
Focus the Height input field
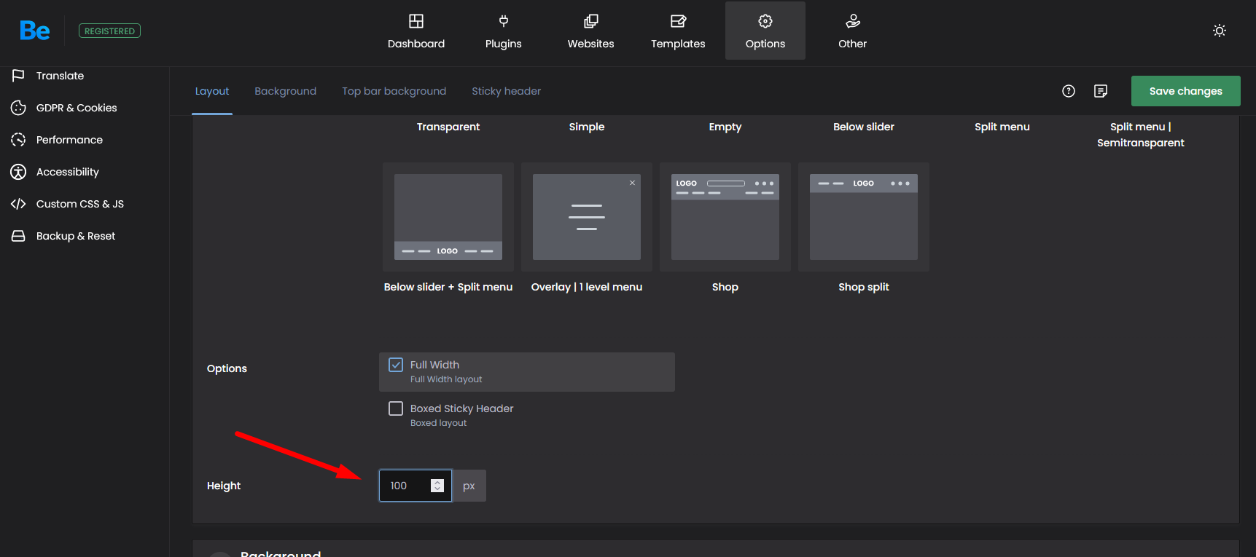(416, 486)
